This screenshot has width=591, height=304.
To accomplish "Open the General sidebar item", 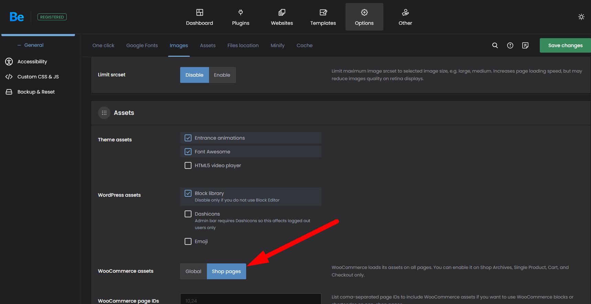I will pos(34,45).
